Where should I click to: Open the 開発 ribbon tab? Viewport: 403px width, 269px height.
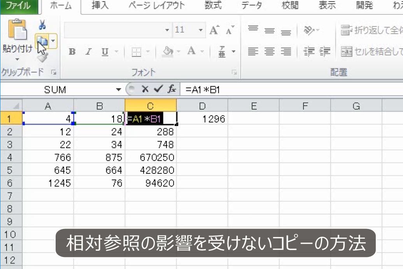363,5
